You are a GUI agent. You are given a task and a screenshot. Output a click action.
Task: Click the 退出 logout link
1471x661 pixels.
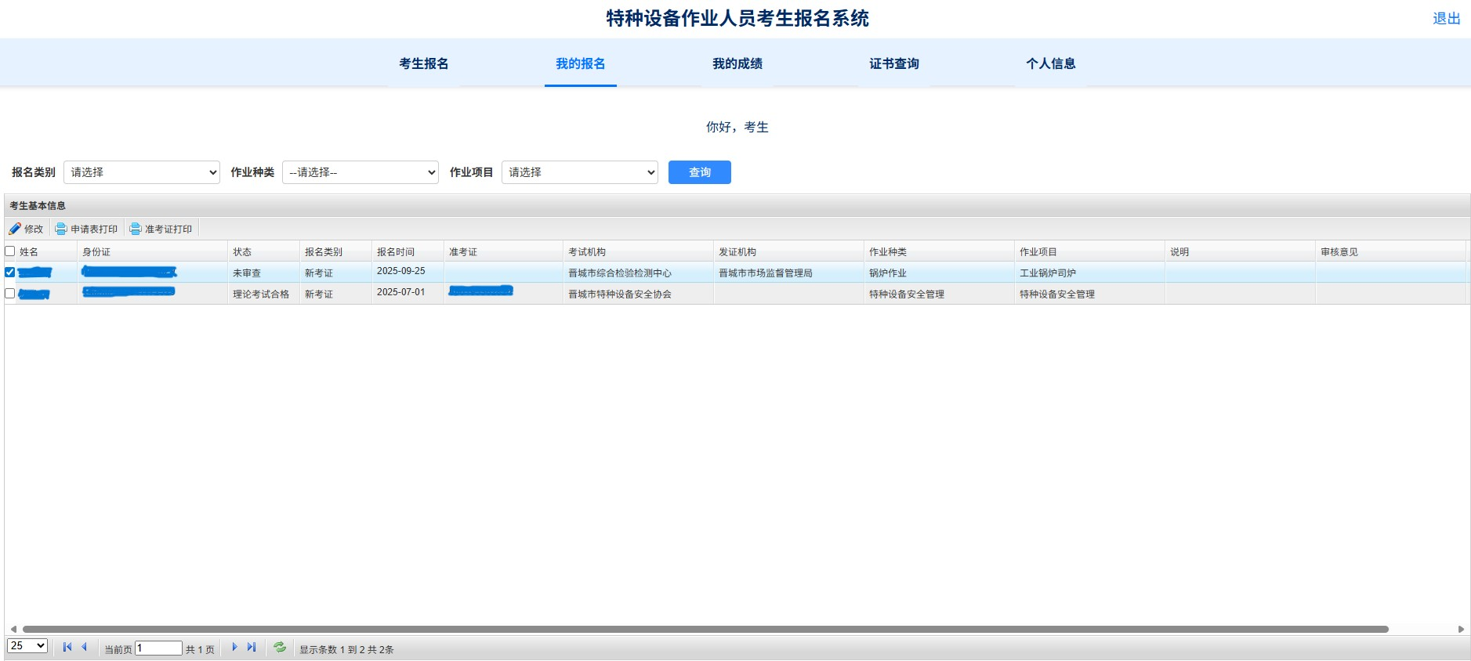click(x=1446, y=19)
